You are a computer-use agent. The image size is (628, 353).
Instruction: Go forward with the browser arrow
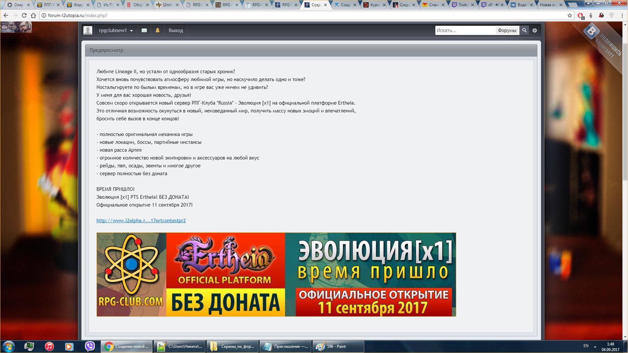[x=15, y=15]
